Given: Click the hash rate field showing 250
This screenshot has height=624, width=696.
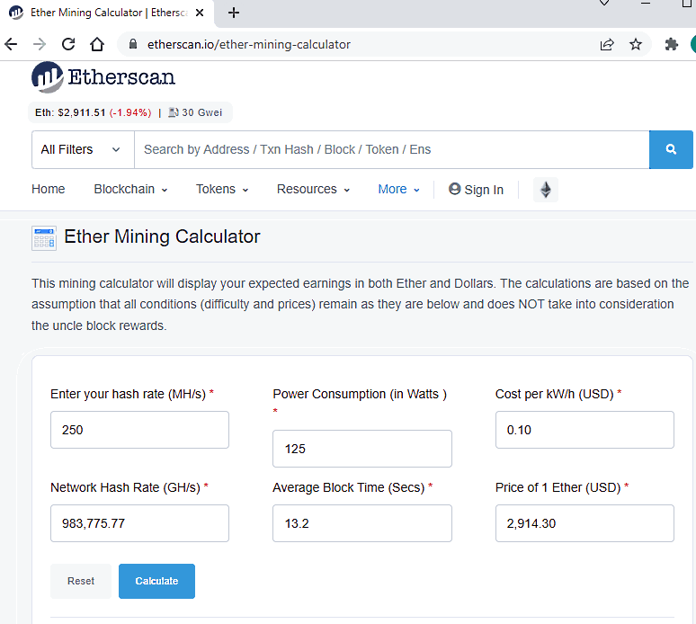Looking at the screenshot, I should pyautogui.click(x=139, y=430).
